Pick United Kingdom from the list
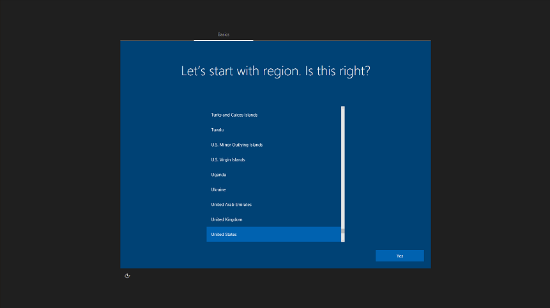This screenshot has height=308, width=550. point(227,220)
